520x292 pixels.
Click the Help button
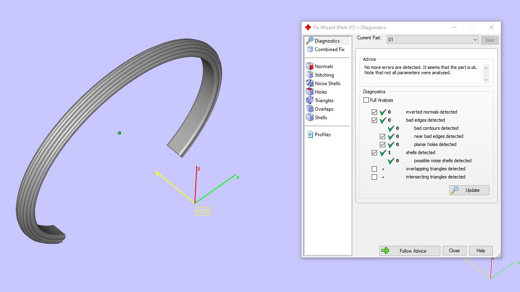pyautogui.click(x=481, y=251)
